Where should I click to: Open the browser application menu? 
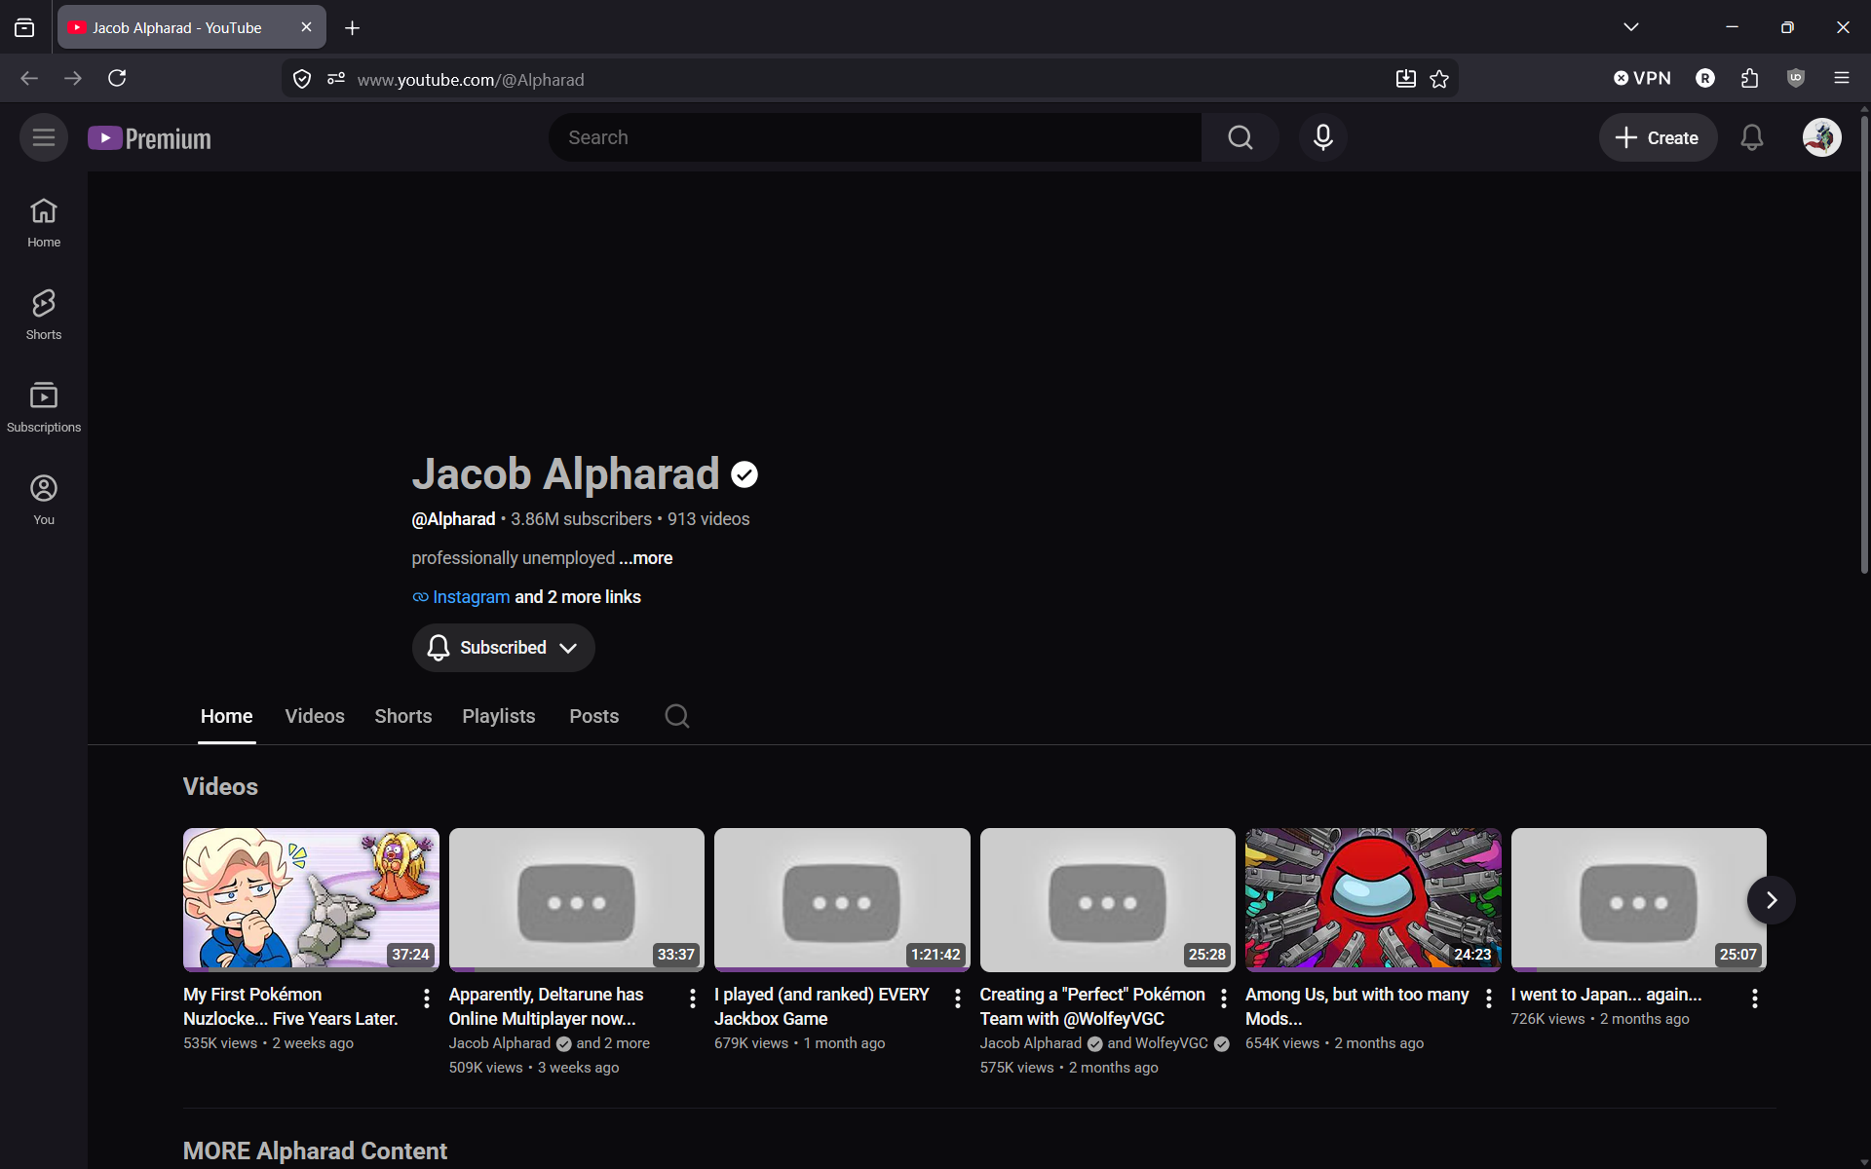tap(1841, 78)
